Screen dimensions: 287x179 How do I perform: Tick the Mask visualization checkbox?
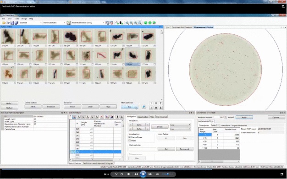click(130, 141)
